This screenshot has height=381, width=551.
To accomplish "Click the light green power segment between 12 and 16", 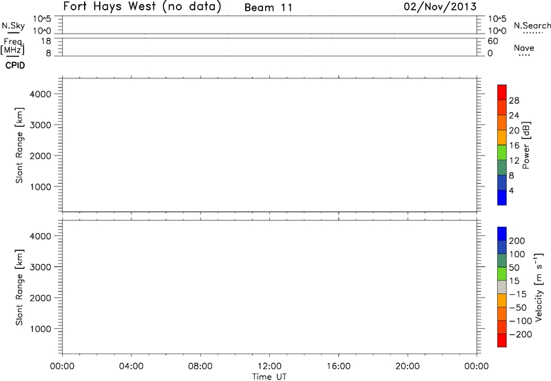I will (x=502, y=153).
